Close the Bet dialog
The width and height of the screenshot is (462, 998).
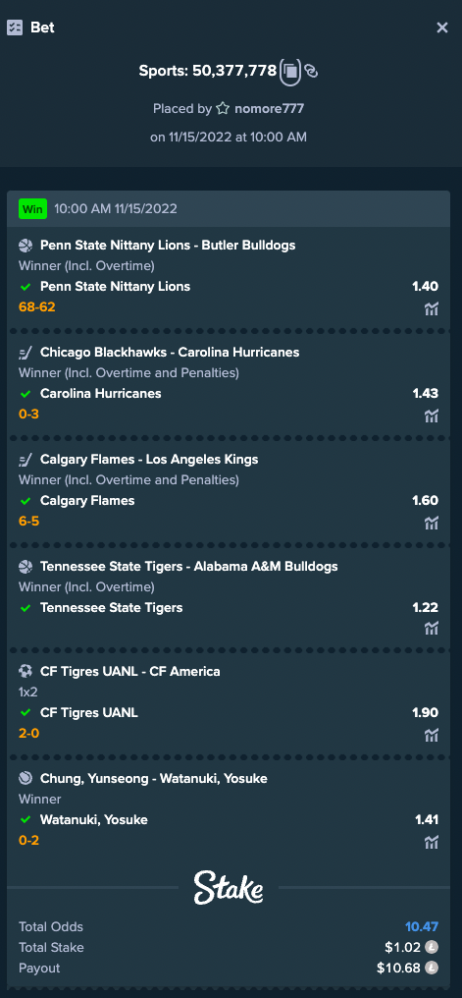[442, 28]
